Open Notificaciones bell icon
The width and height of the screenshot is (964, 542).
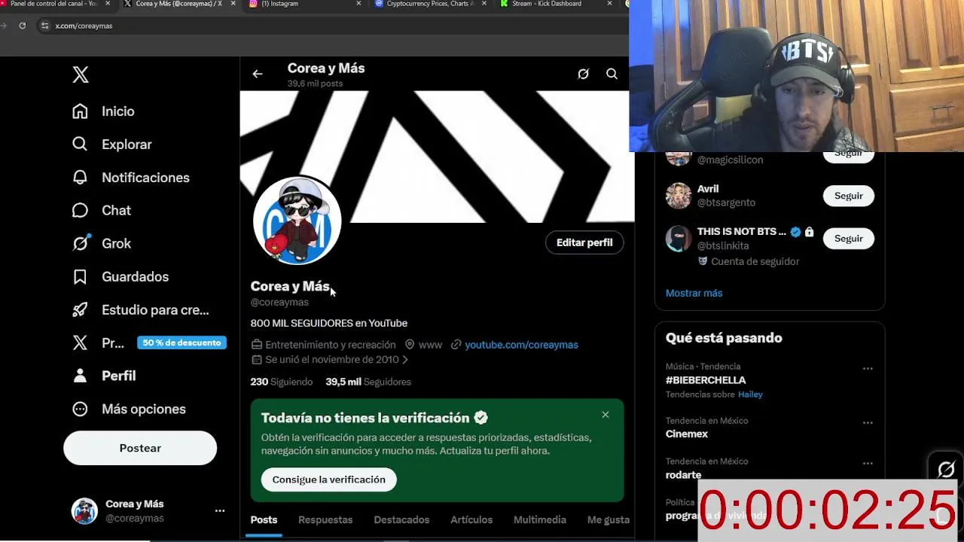[x=80, y=177]
